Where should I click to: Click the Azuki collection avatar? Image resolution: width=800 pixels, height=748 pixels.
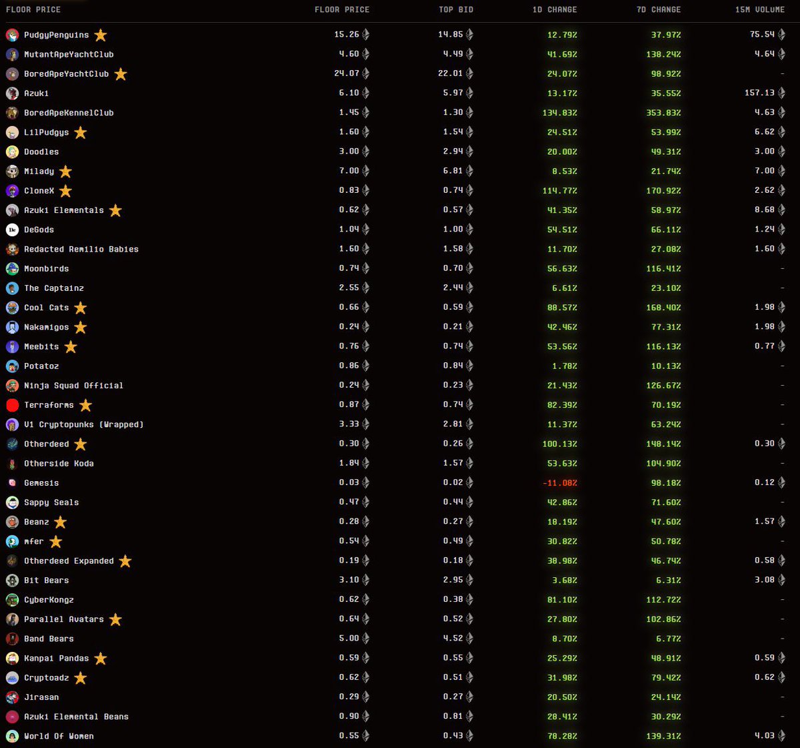(x=12, y=93)
